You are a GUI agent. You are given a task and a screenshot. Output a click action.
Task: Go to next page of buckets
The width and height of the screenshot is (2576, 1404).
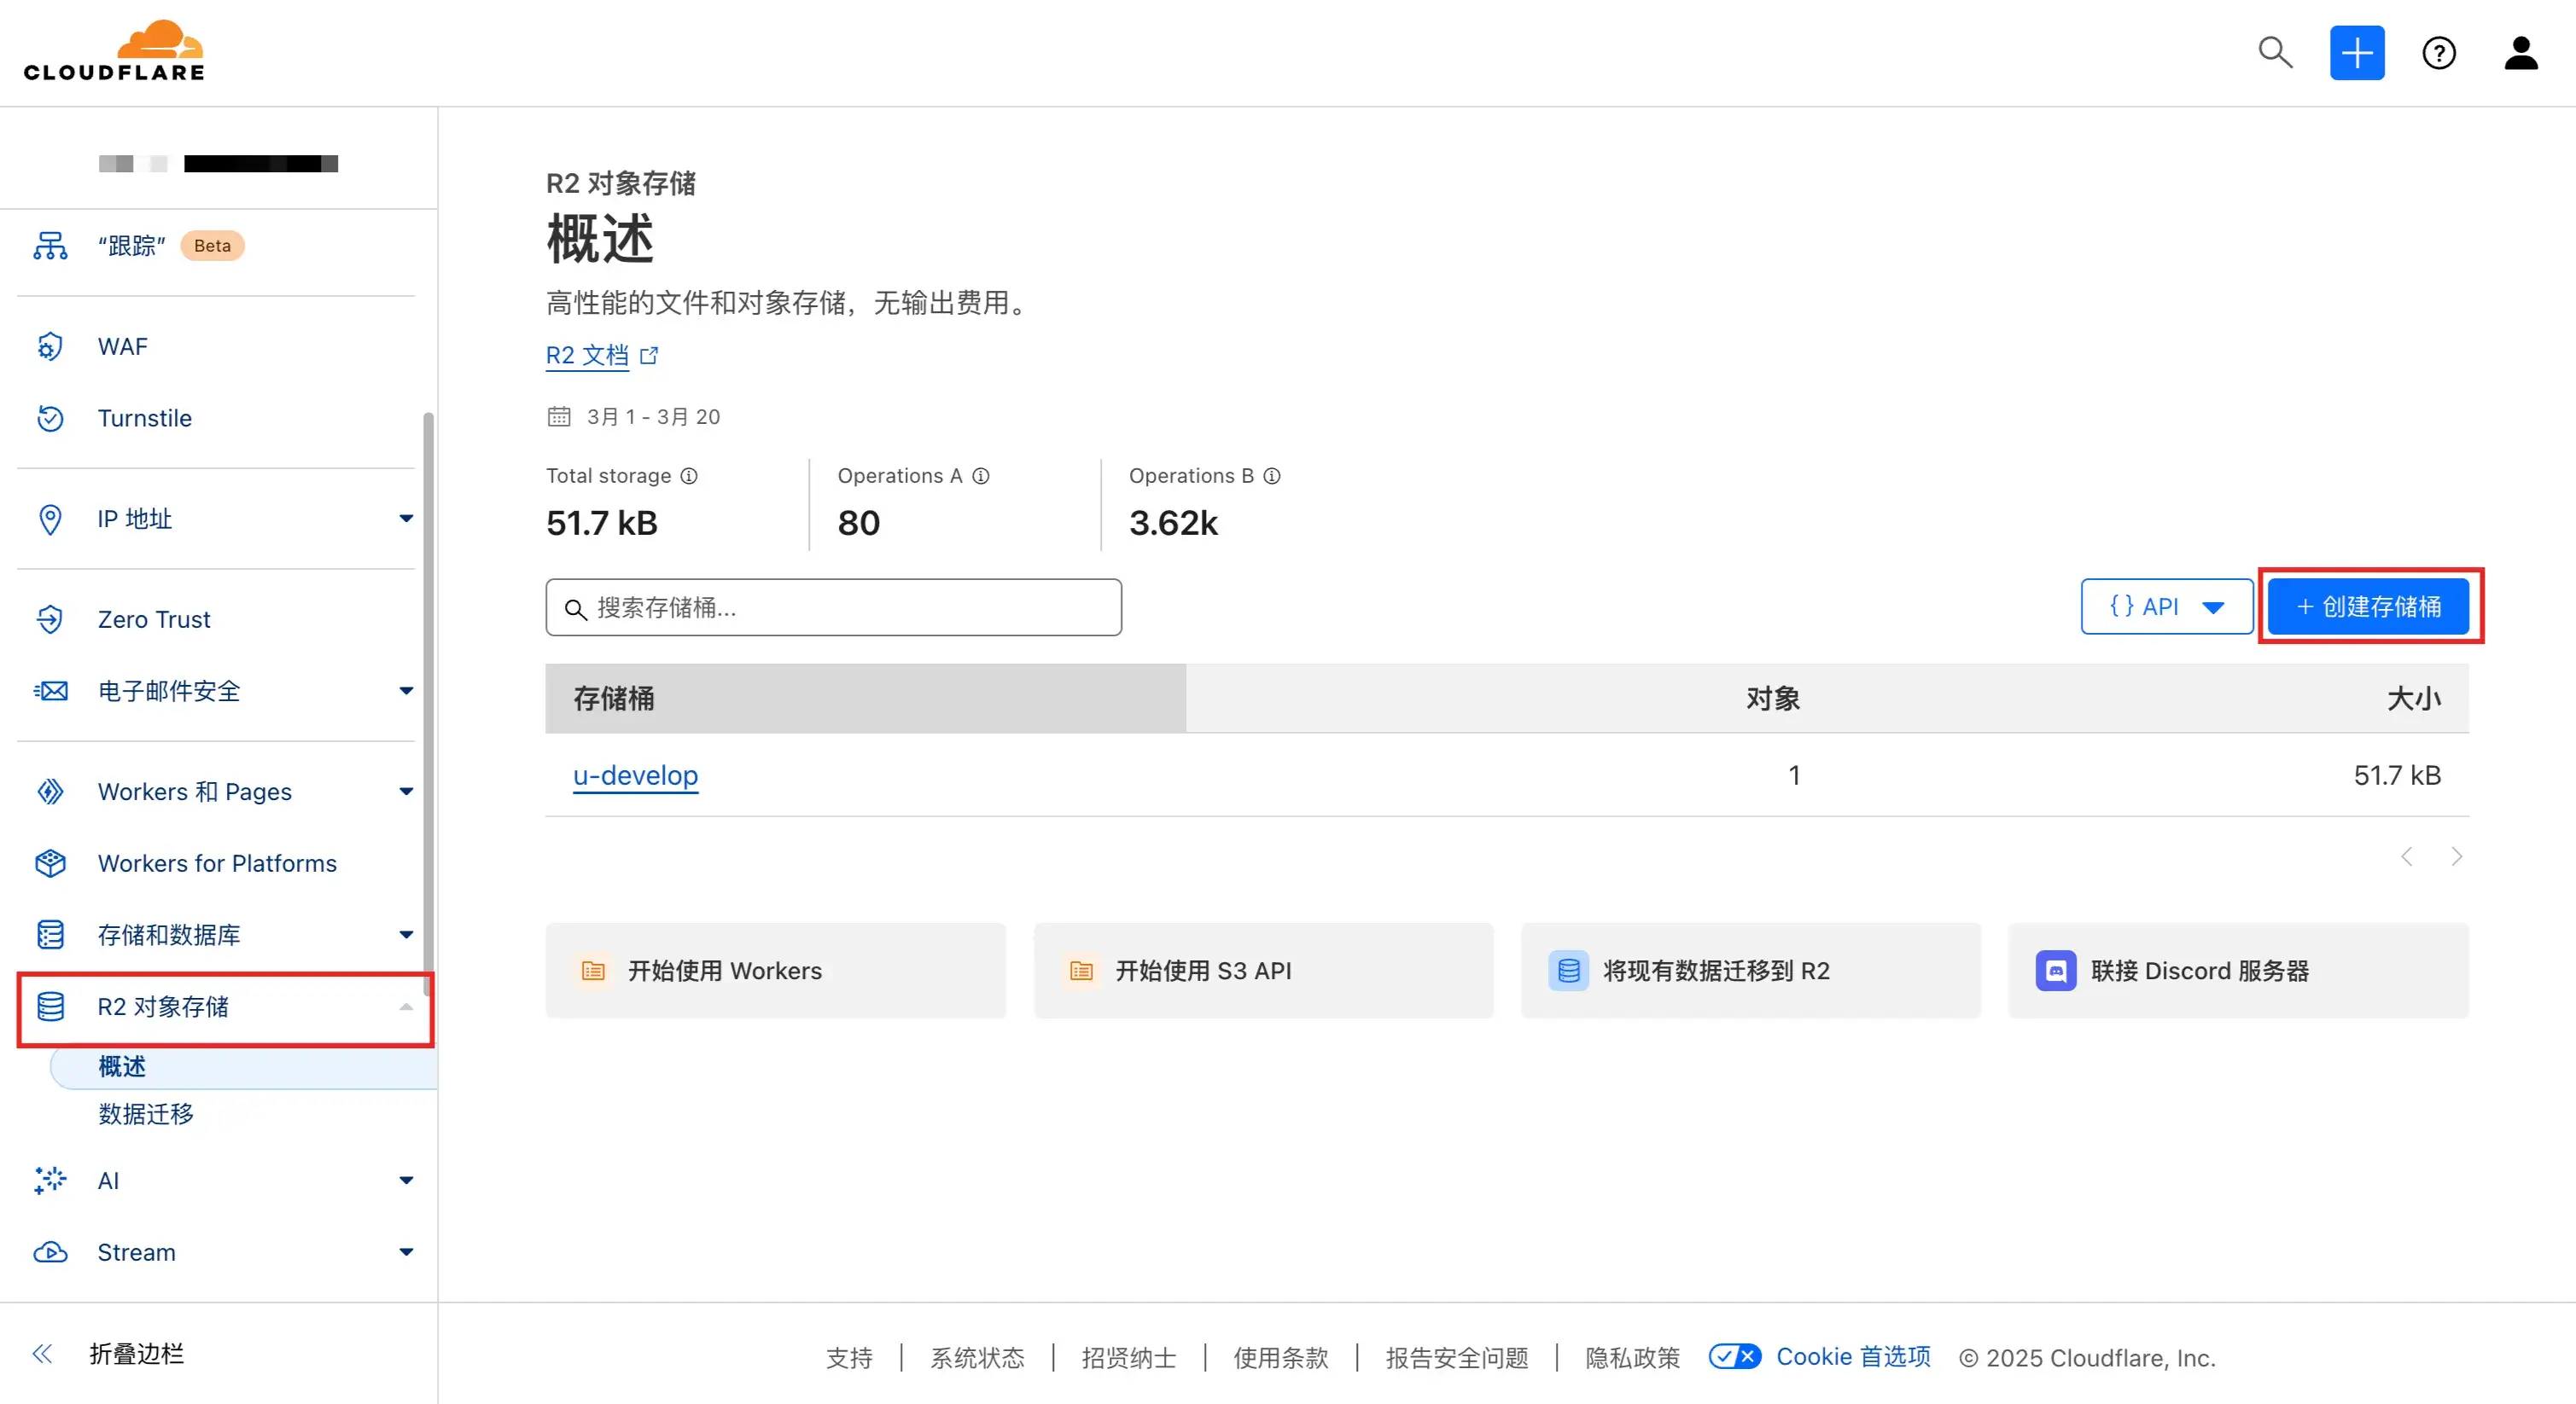click(x=2456, y=856)
